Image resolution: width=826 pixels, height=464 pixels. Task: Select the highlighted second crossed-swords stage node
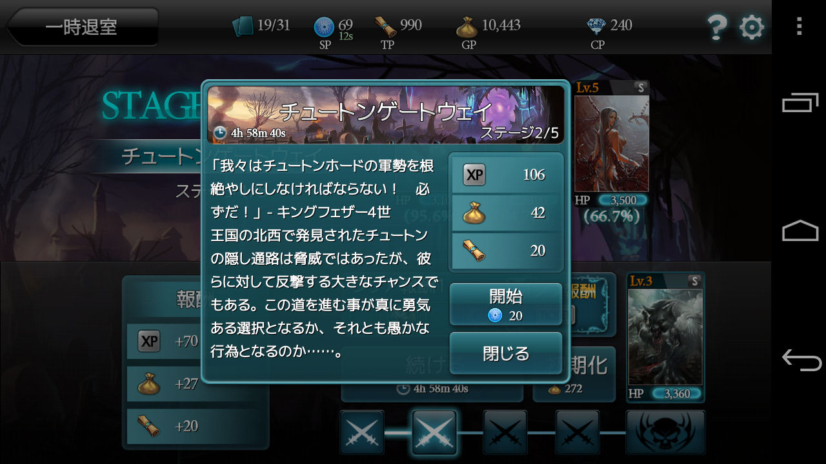click(x=434, y=432)
